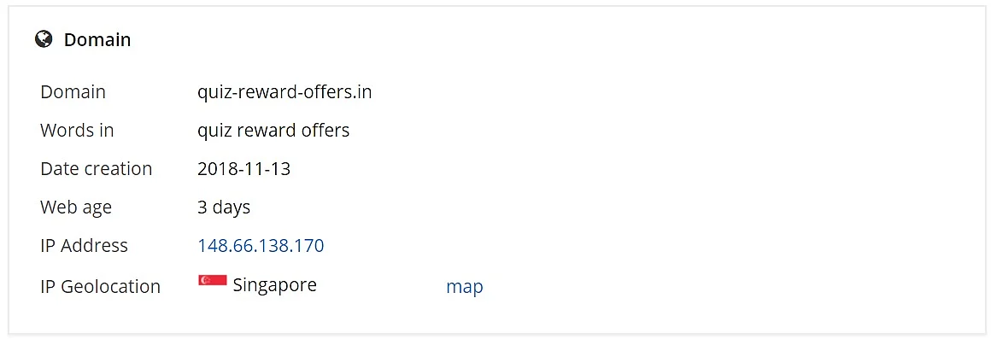Click the 2018-11-13 creation date value
Viewport: 997px width, 339px height.
click(244, 169)
